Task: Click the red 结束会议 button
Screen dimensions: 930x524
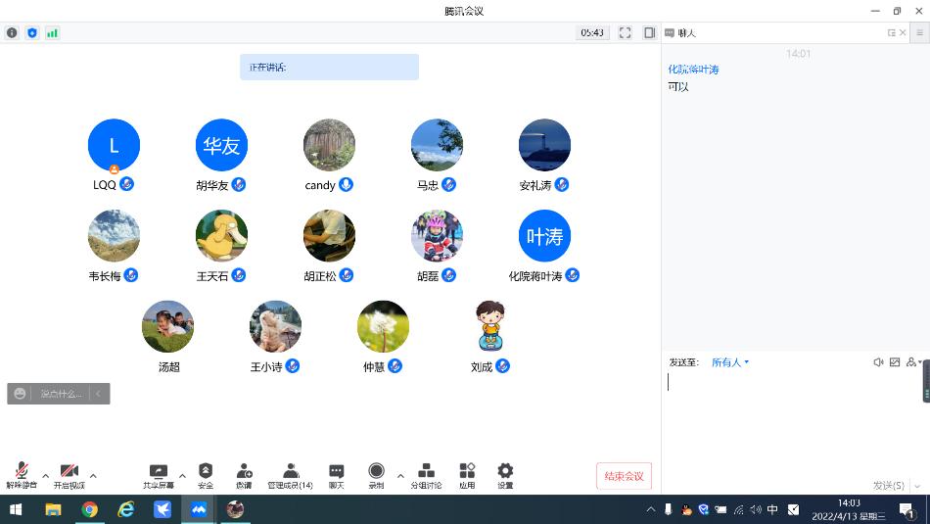Action: 624,476
